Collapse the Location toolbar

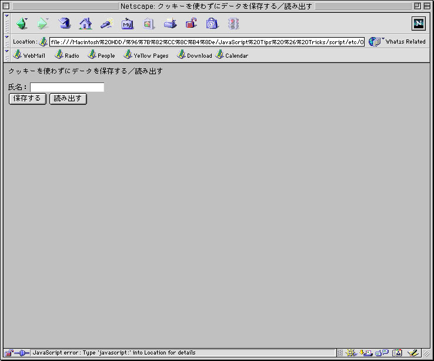pos(7,42)
